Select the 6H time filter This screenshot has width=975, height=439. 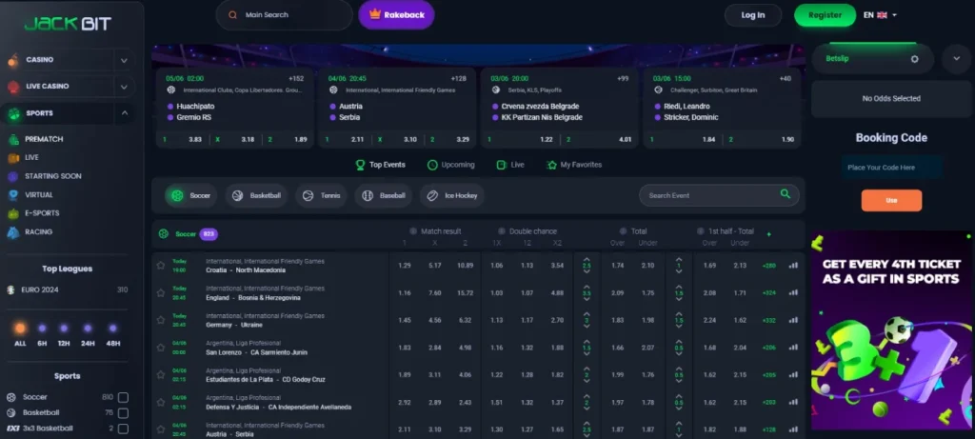point(42,334)
